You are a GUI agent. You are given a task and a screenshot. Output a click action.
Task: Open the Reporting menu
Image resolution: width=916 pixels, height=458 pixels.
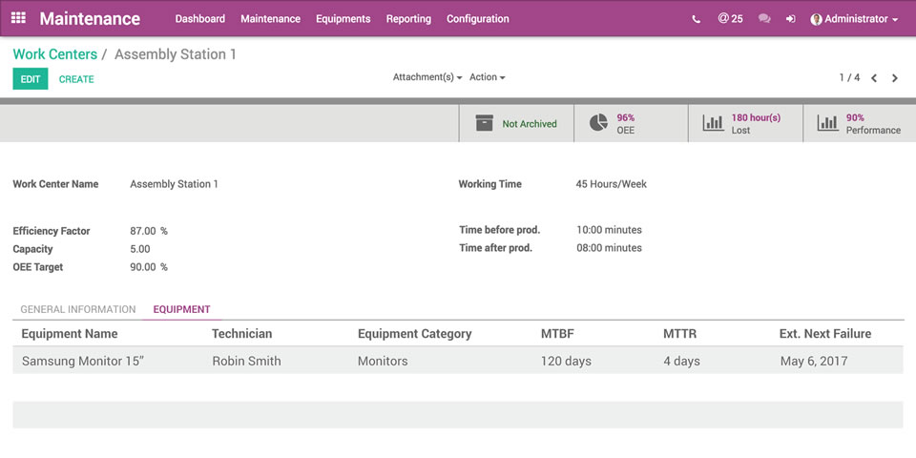pos(408,19)
